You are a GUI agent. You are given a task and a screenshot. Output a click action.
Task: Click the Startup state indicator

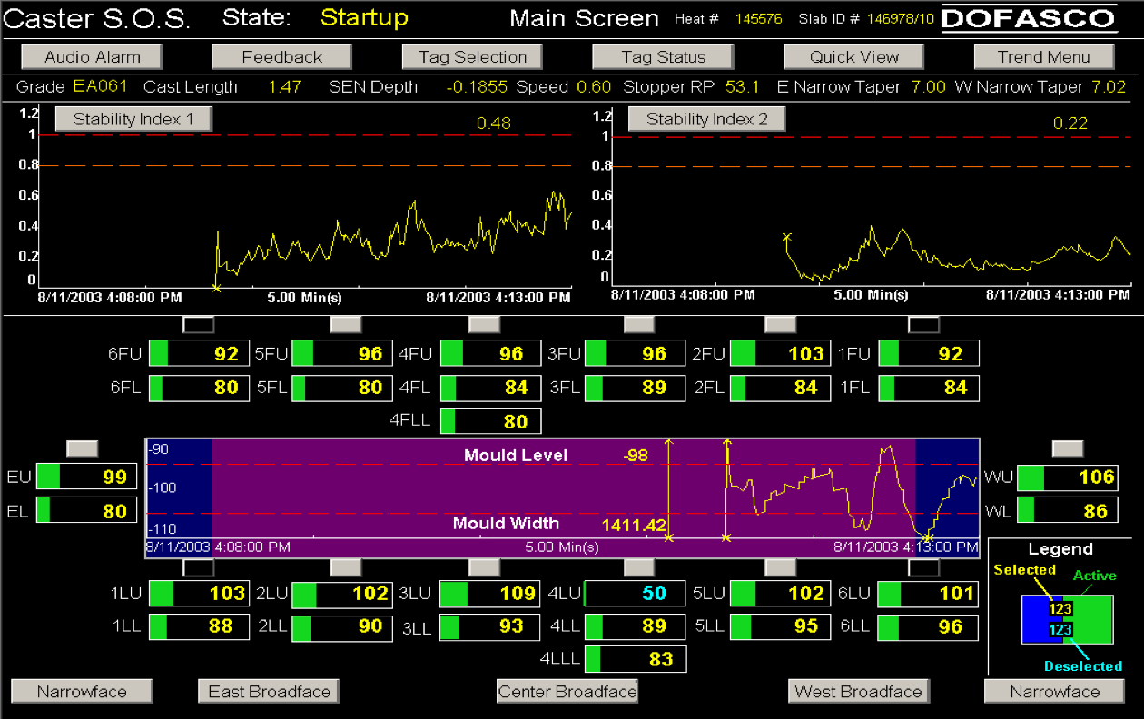coord(364,17)
